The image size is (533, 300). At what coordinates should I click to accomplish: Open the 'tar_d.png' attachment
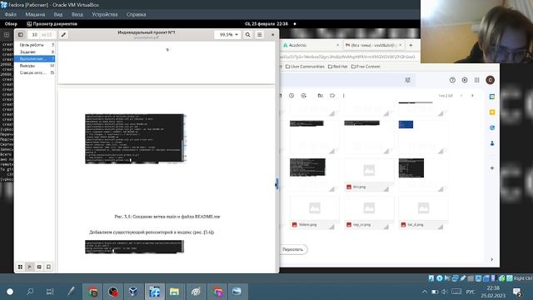423,212
